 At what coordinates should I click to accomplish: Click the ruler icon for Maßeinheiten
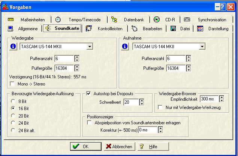coord(10,19)
